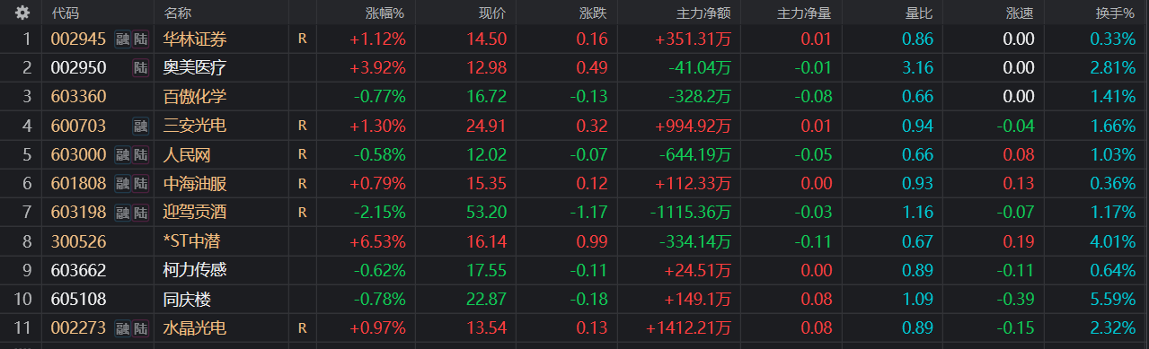Open stock 同庆楼
The height and width of the screenshot is (349, 1149).
(x=187, y=299)
